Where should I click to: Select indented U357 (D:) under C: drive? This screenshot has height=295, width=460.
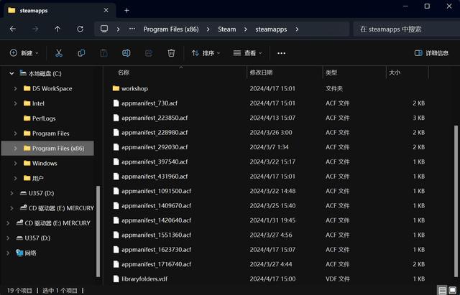pos(37,193)
